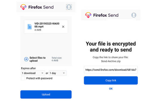The width and height of the screenshot is (156, 104).
Task: Click the Upload button
Action: (46, 94)
